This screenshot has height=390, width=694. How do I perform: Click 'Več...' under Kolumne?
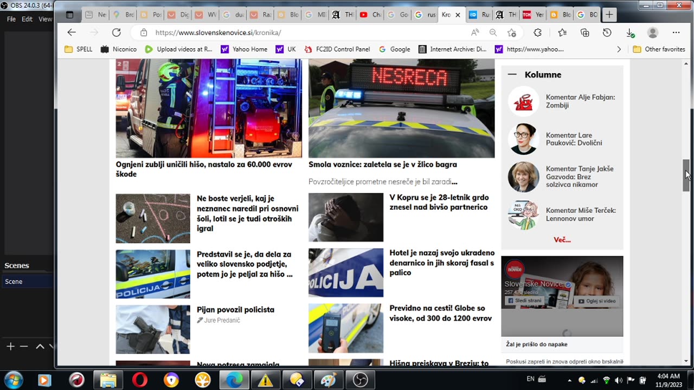point(562,239)
